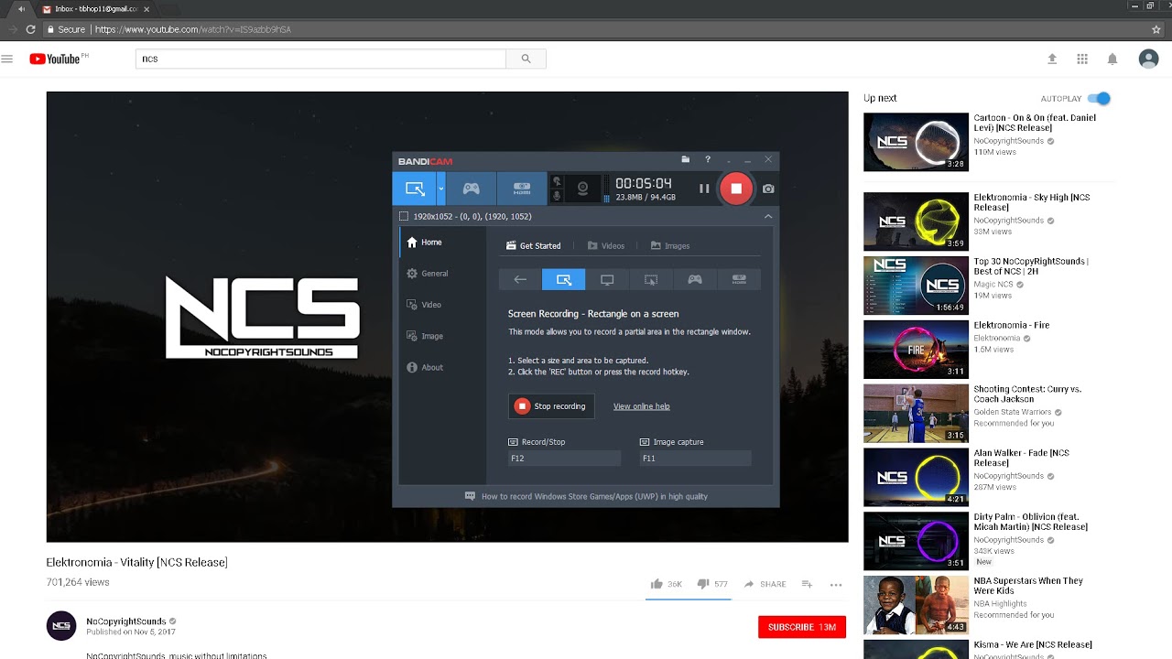The image size is (1172, 659).
Task: Click YouTube upload video icon
Action: click(x=1052, y=59)
